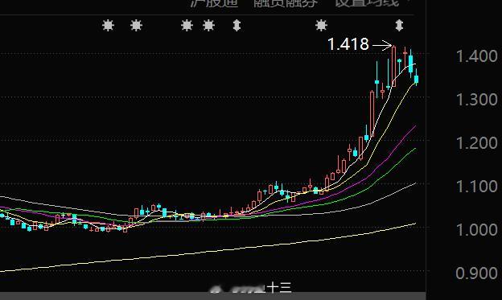Click the up-down arrow marker in the chart's middle
Viewport: 502px width, 300px height.
click(237, 25)
